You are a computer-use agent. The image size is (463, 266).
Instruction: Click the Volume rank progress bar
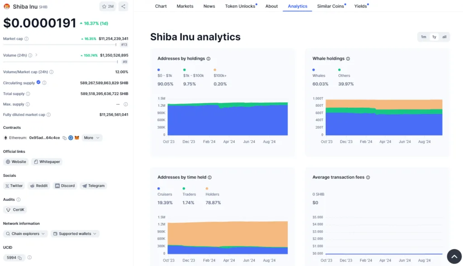coord(61,62)
